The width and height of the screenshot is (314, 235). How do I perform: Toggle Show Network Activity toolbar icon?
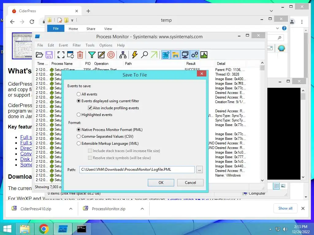(x=185, y=55)
